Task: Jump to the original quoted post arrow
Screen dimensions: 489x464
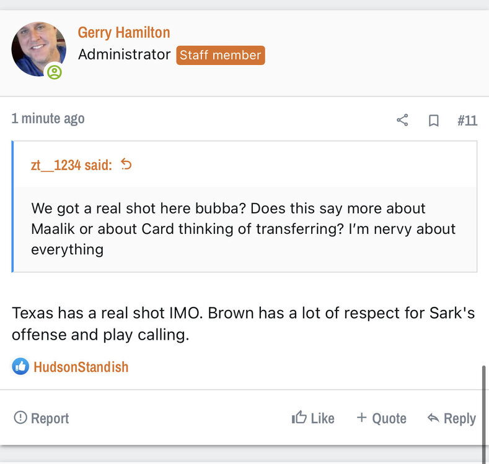Action: click(126, 165)
